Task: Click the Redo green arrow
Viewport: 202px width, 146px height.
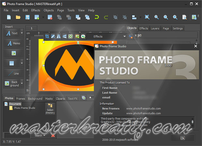Action: coord(106,17)
